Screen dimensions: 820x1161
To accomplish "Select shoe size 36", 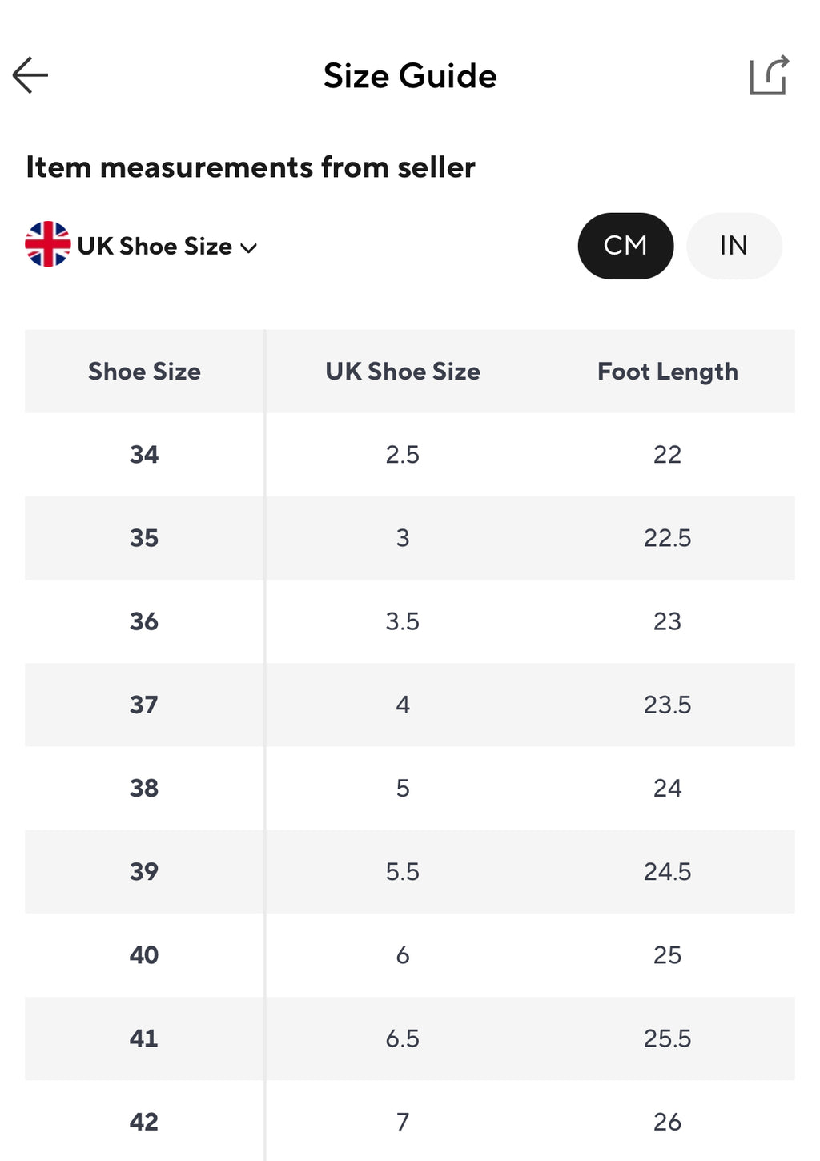I will tap(144, 621).
